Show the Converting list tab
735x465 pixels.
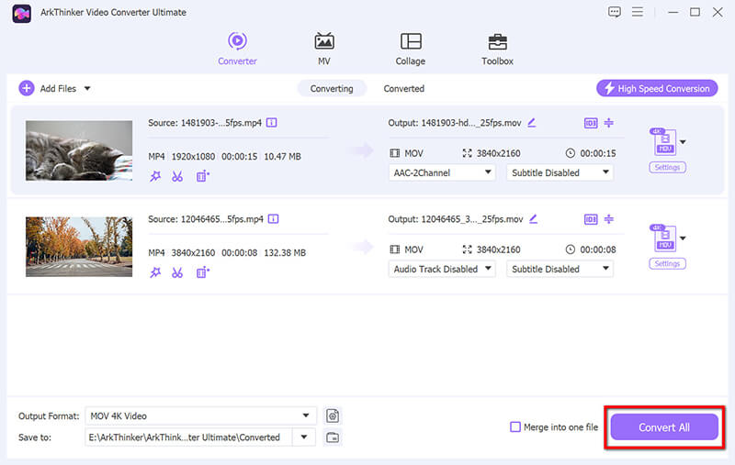(x=332, y=88)
